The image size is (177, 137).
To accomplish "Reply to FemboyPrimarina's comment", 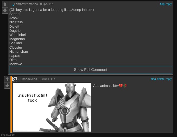I will [x=169, y=4].
